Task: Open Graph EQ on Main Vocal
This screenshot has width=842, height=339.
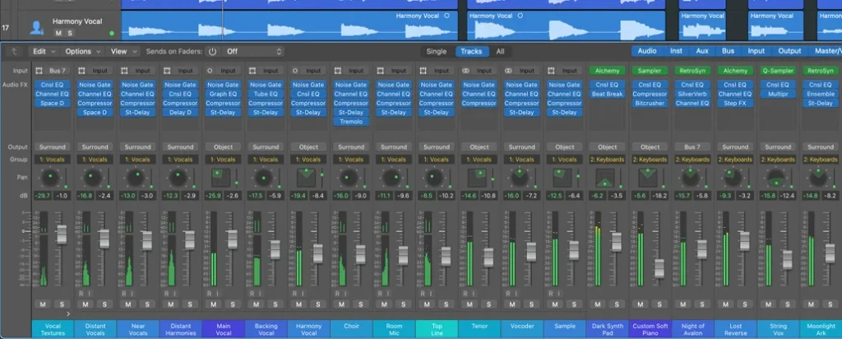Action: (223, 94)
